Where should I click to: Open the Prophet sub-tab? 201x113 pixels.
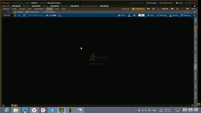[x=19, y=12]
